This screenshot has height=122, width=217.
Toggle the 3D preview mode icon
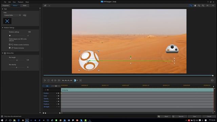point(75,80)
